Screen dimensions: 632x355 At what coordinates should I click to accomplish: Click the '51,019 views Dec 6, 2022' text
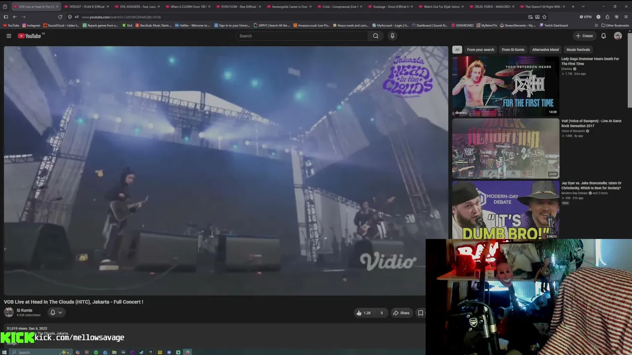(x=27, y=328)
